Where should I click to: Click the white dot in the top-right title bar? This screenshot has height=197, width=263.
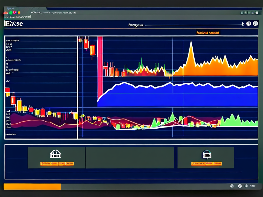point(257,13)
